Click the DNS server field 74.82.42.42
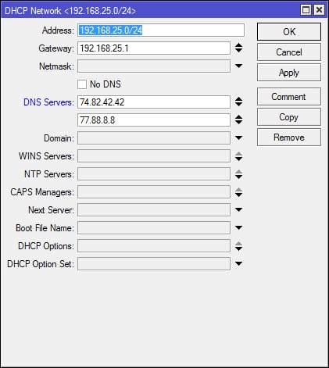Screen dimensions: 329x368 pos(154,102)
